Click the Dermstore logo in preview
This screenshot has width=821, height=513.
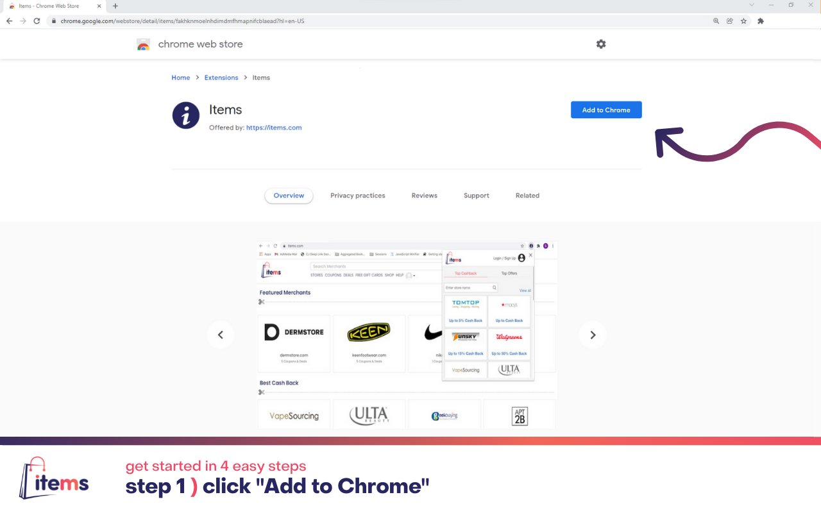point(294,332)
